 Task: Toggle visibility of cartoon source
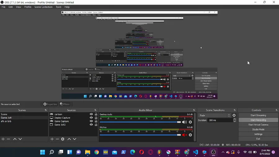(91, 114)
